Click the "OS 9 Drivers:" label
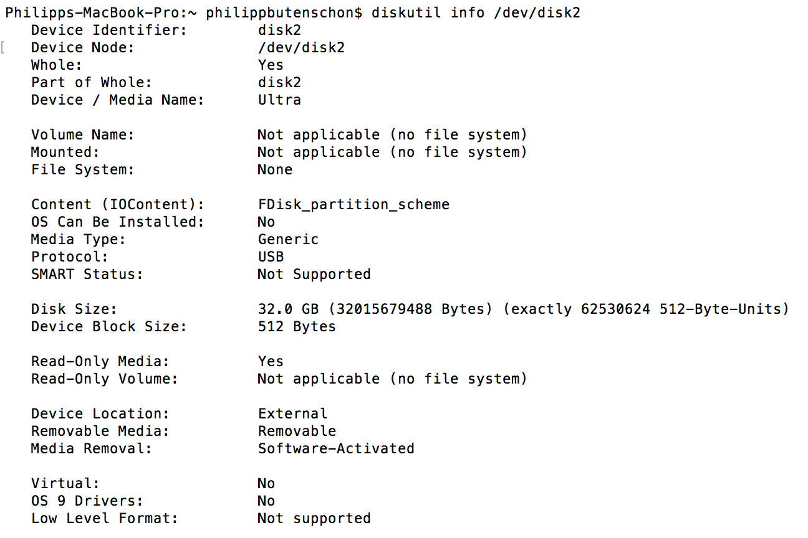 pos(87,501)
